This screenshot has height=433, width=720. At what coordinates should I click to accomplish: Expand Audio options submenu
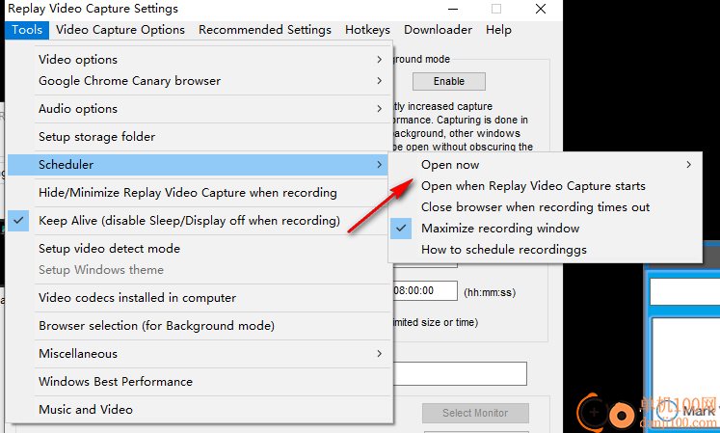(x=199, y=108)
